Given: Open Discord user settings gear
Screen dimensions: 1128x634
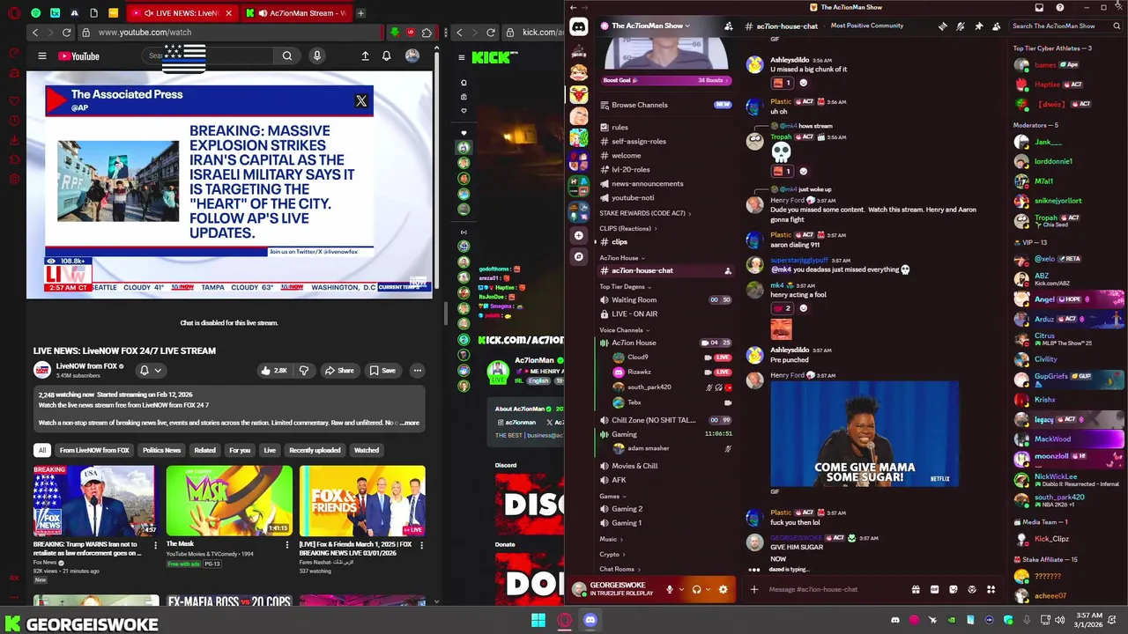Looking at the screenshot, I should [723, 589].
